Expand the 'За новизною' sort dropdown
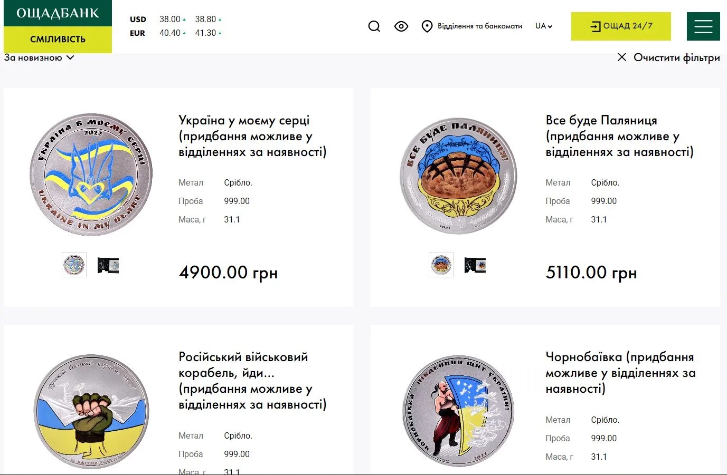727x475 pixels. 39,57
